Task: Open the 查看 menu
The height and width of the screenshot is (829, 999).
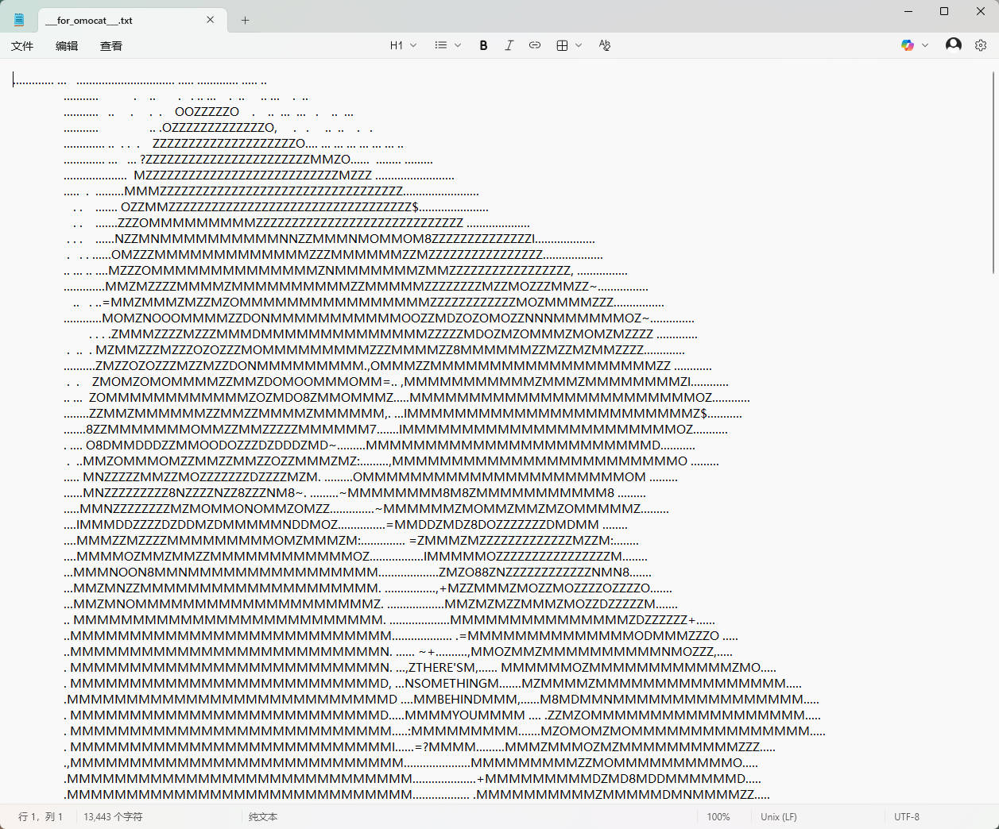Action: click(111, 46)
